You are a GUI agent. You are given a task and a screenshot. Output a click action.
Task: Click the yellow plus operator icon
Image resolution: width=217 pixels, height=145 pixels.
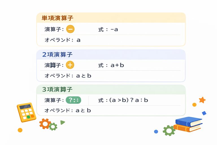coord(70,65)
